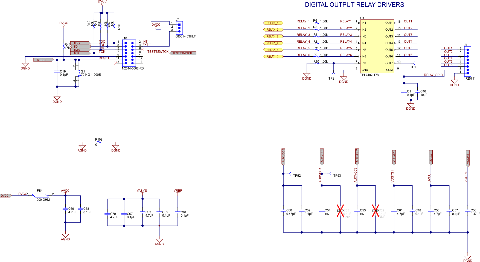The width and height of the screenshot is (480, 262).
Task: Click the gray TMS port
Action: coord(80,50)
